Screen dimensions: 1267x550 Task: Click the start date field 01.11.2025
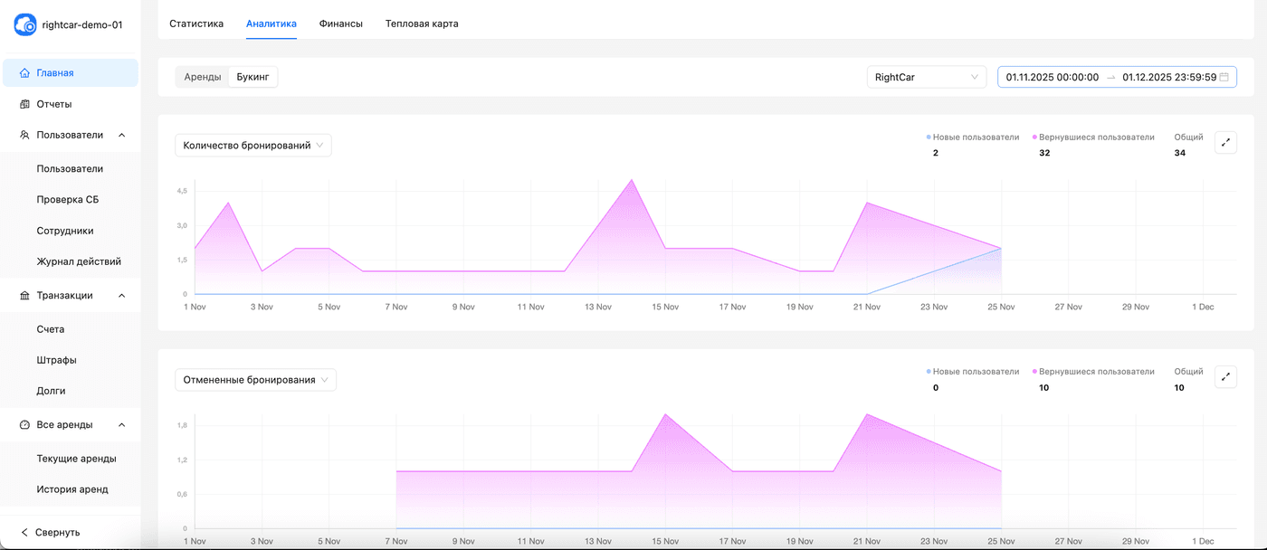pos(1052,78)
